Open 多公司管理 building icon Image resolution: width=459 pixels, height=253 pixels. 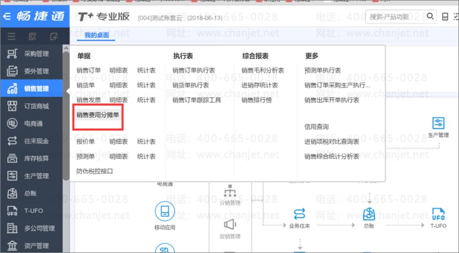click(x=12, y=228)
